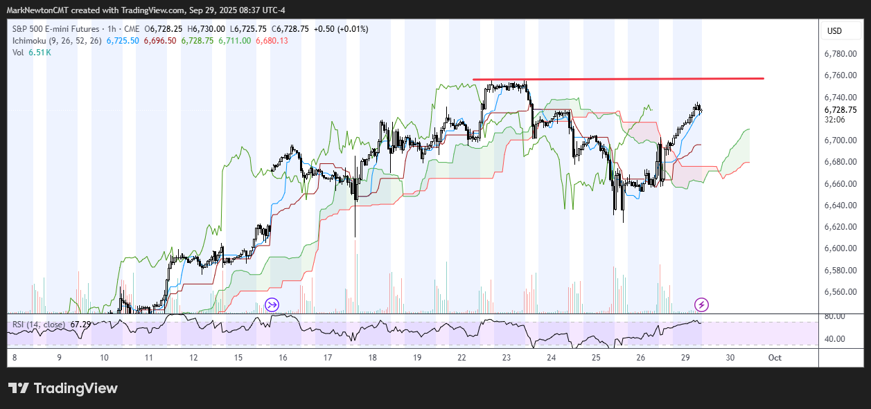The image size is (871, 409).
Task: Click the purple contract rollover arrow icon
Action: click(272, 305)
